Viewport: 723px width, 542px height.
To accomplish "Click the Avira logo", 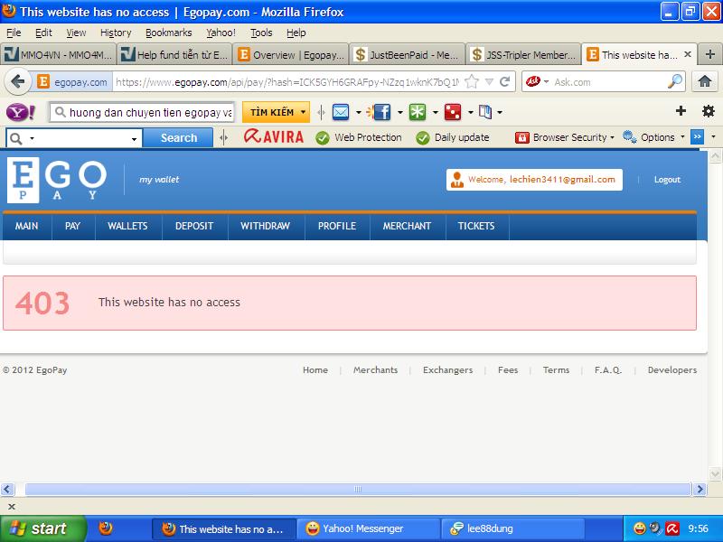I will 274,137.
